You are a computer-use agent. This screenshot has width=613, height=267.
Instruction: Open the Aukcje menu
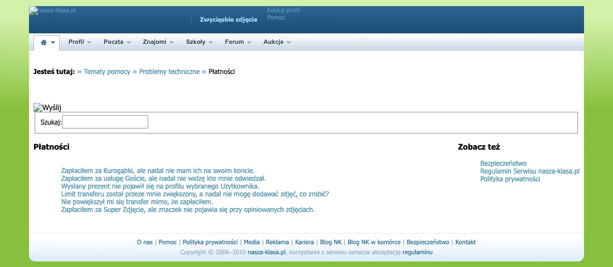273,42
